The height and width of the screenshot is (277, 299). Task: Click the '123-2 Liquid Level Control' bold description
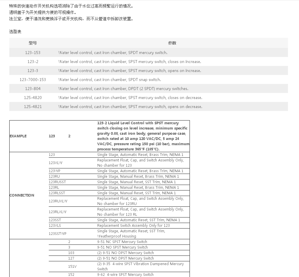click(143, 136)
